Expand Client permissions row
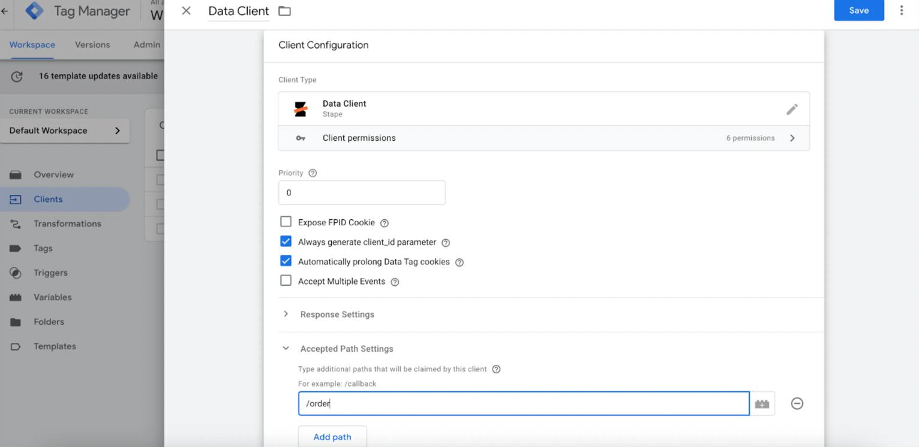This screenshot has height=447, width=919. click(543, 138)
